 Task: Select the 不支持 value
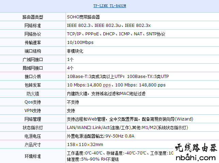click(x=73, y=102)
